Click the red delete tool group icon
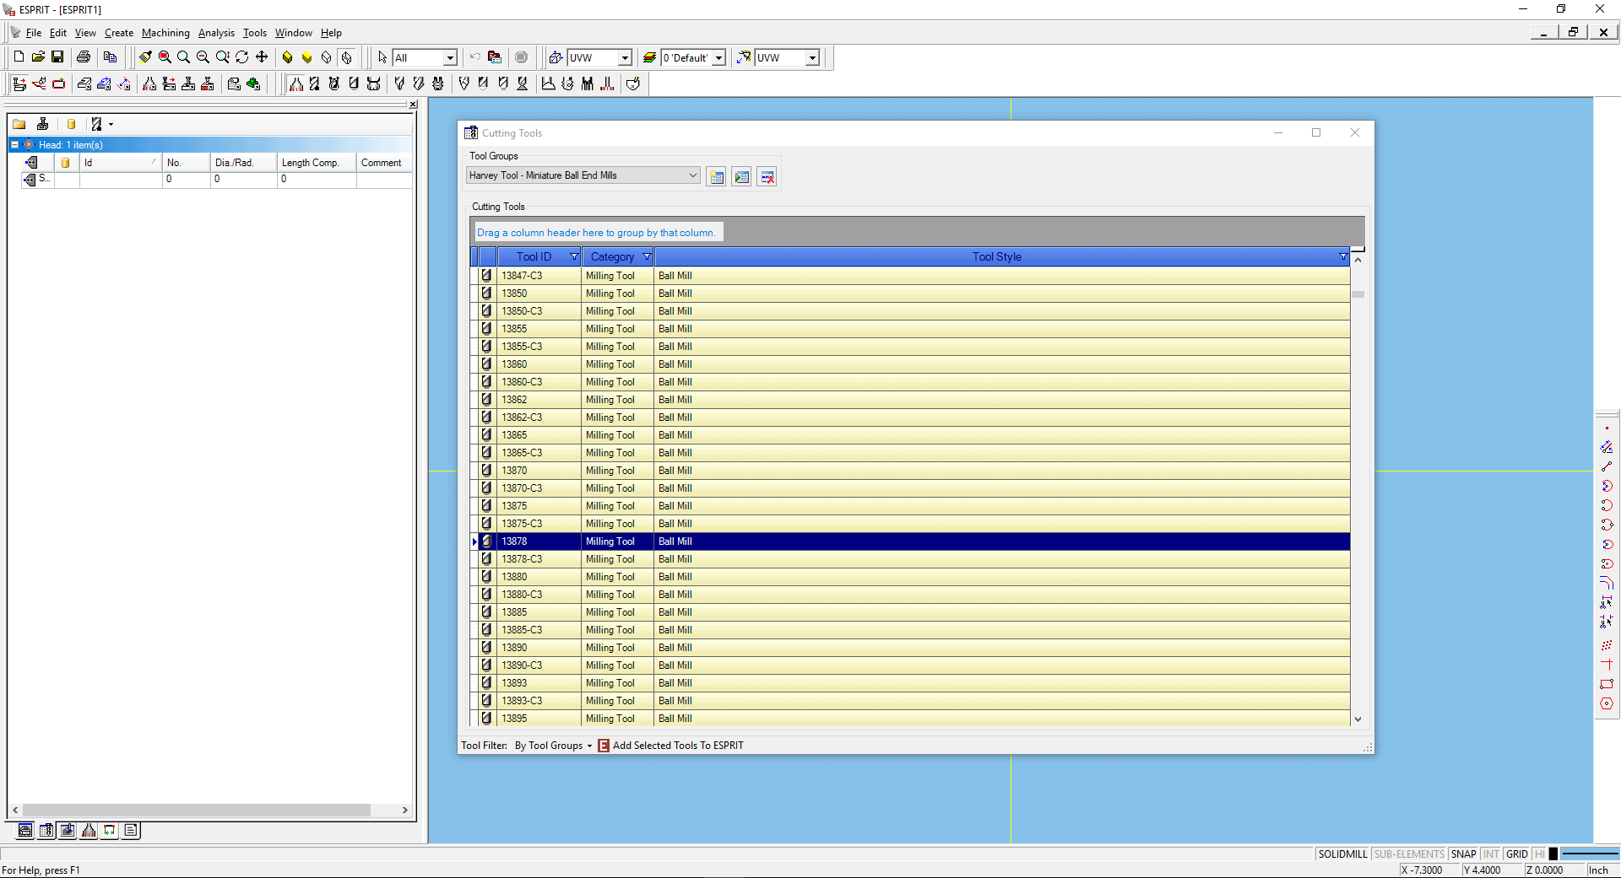 coord(767,177)
